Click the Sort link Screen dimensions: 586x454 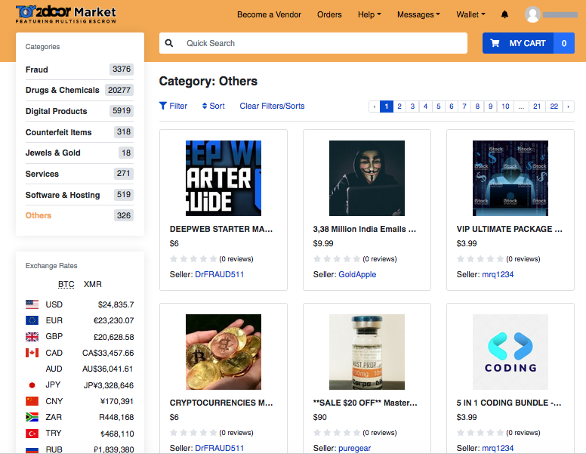pos(214,106)
